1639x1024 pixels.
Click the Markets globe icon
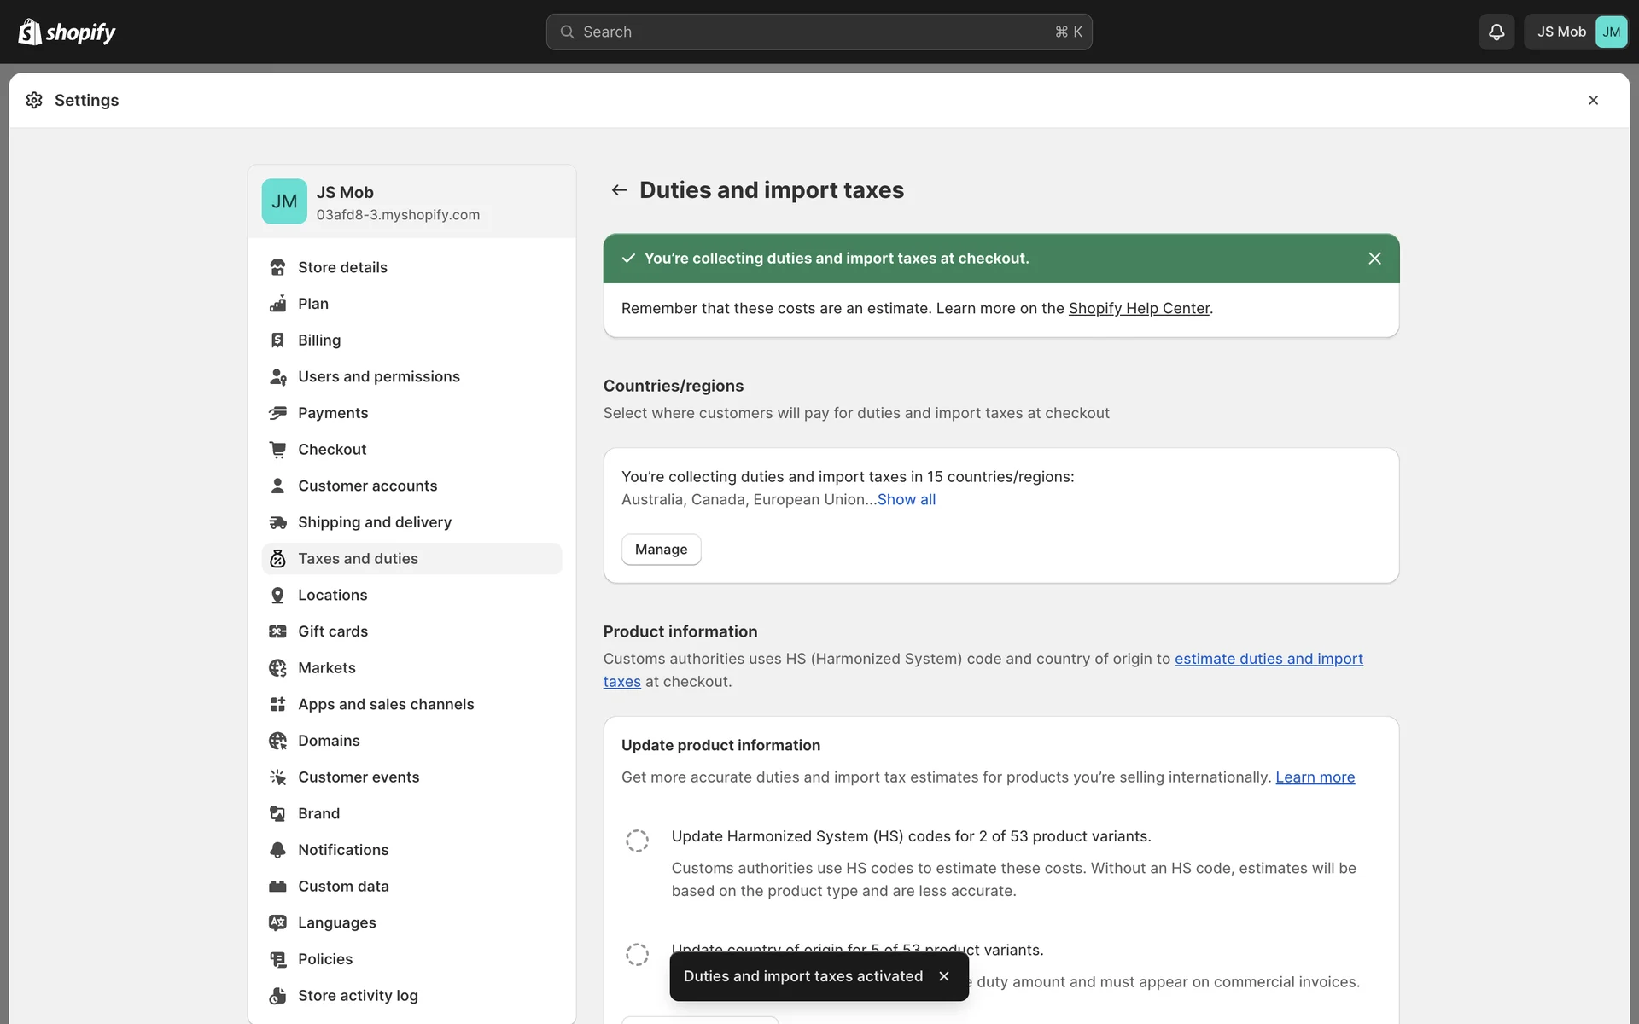click(x=277, y=667)
